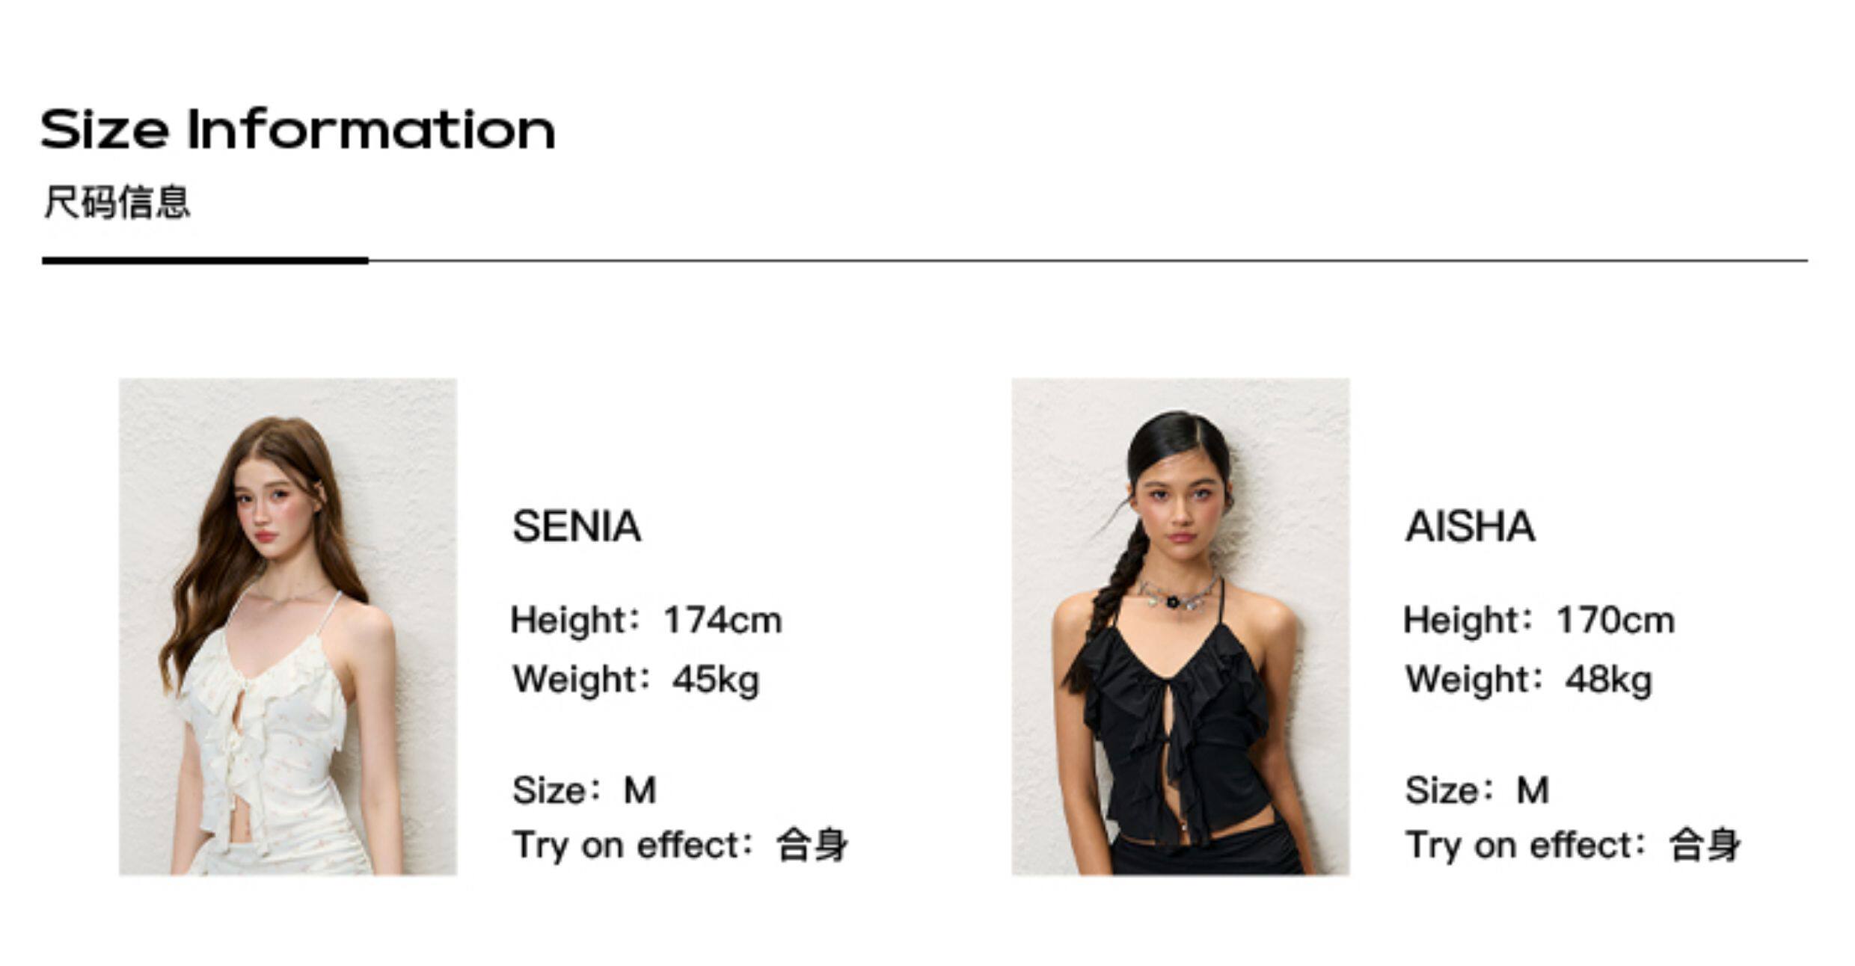1855x966 pixels.
Task: Select the SENIA model name
Action: tap(576, 526)
